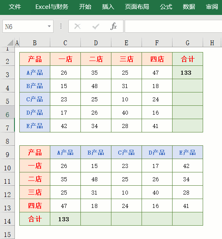Open the 审阅 ribbon tab
This screenshot has width=222, height=239.
tap(212, 7)
